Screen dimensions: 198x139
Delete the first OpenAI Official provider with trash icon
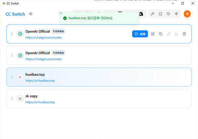(x=184, y=34)
